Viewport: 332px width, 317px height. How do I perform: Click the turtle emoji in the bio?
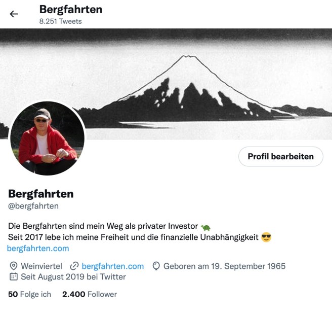point(205,227)
